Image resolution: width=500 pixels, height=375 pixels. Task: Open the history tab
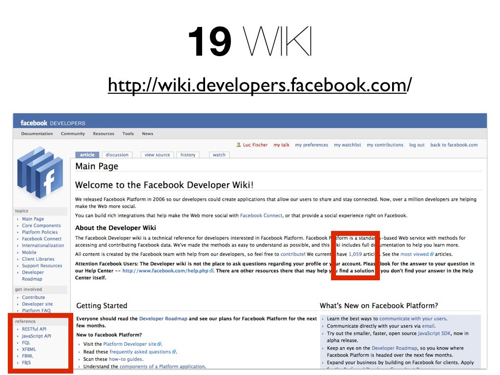[x=188, y=155]
